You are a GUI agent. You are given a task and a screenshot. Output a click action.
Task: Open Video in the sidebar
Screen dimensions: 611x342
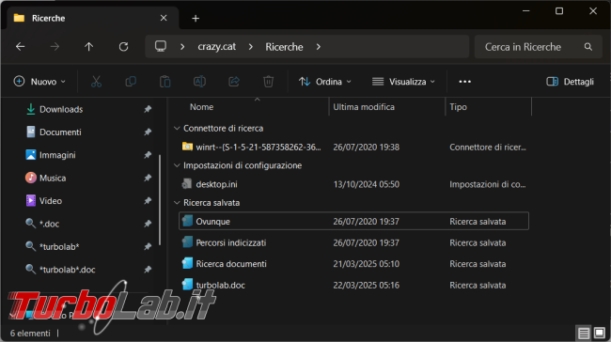click(50, 201)
